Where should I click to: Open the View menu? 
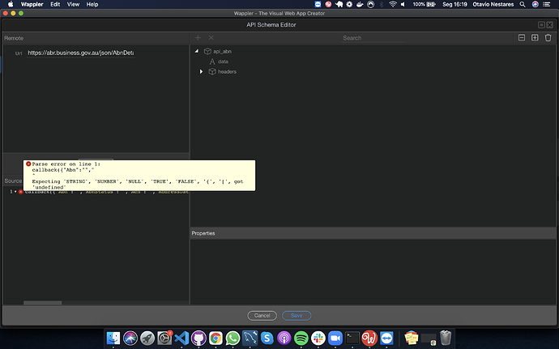[x=73, y=4]
